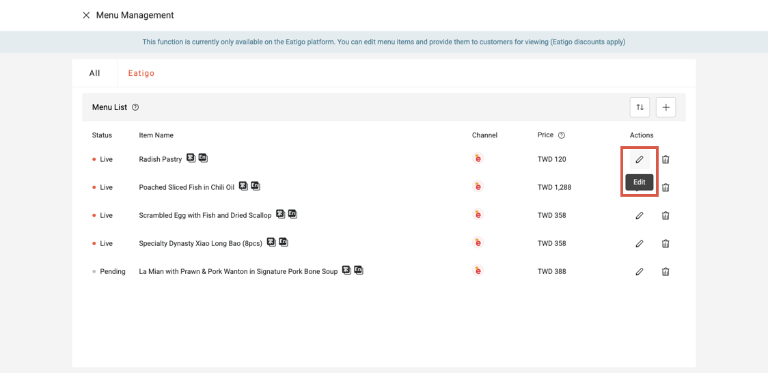The width and height of the screenshot is (768, 373).
Task: Switch to the All tab
Action: tap(95, 73)
